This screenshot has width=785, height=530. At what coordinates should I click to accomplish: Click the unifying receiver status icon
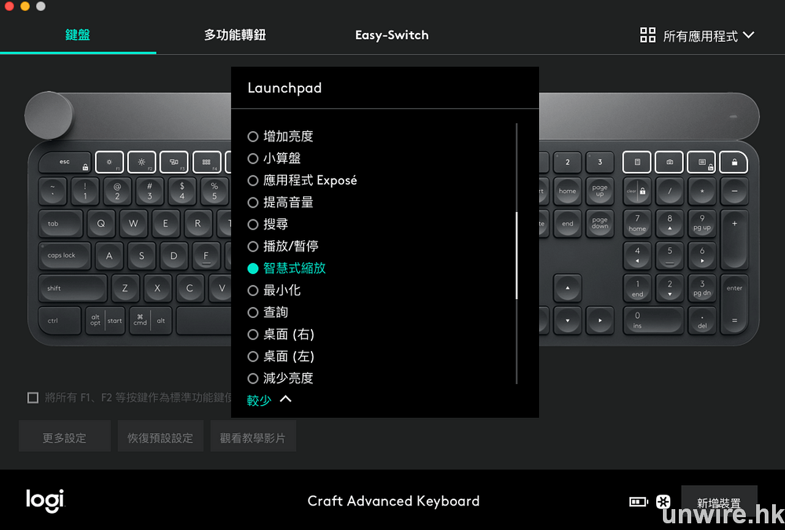point(663,502)
